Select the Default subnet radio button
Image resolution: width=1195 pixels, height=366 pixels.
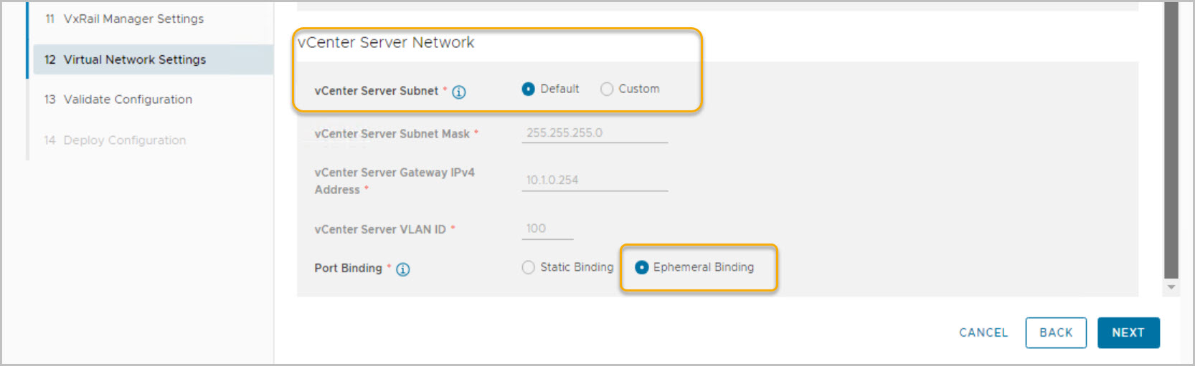click(x=529, y=89)
